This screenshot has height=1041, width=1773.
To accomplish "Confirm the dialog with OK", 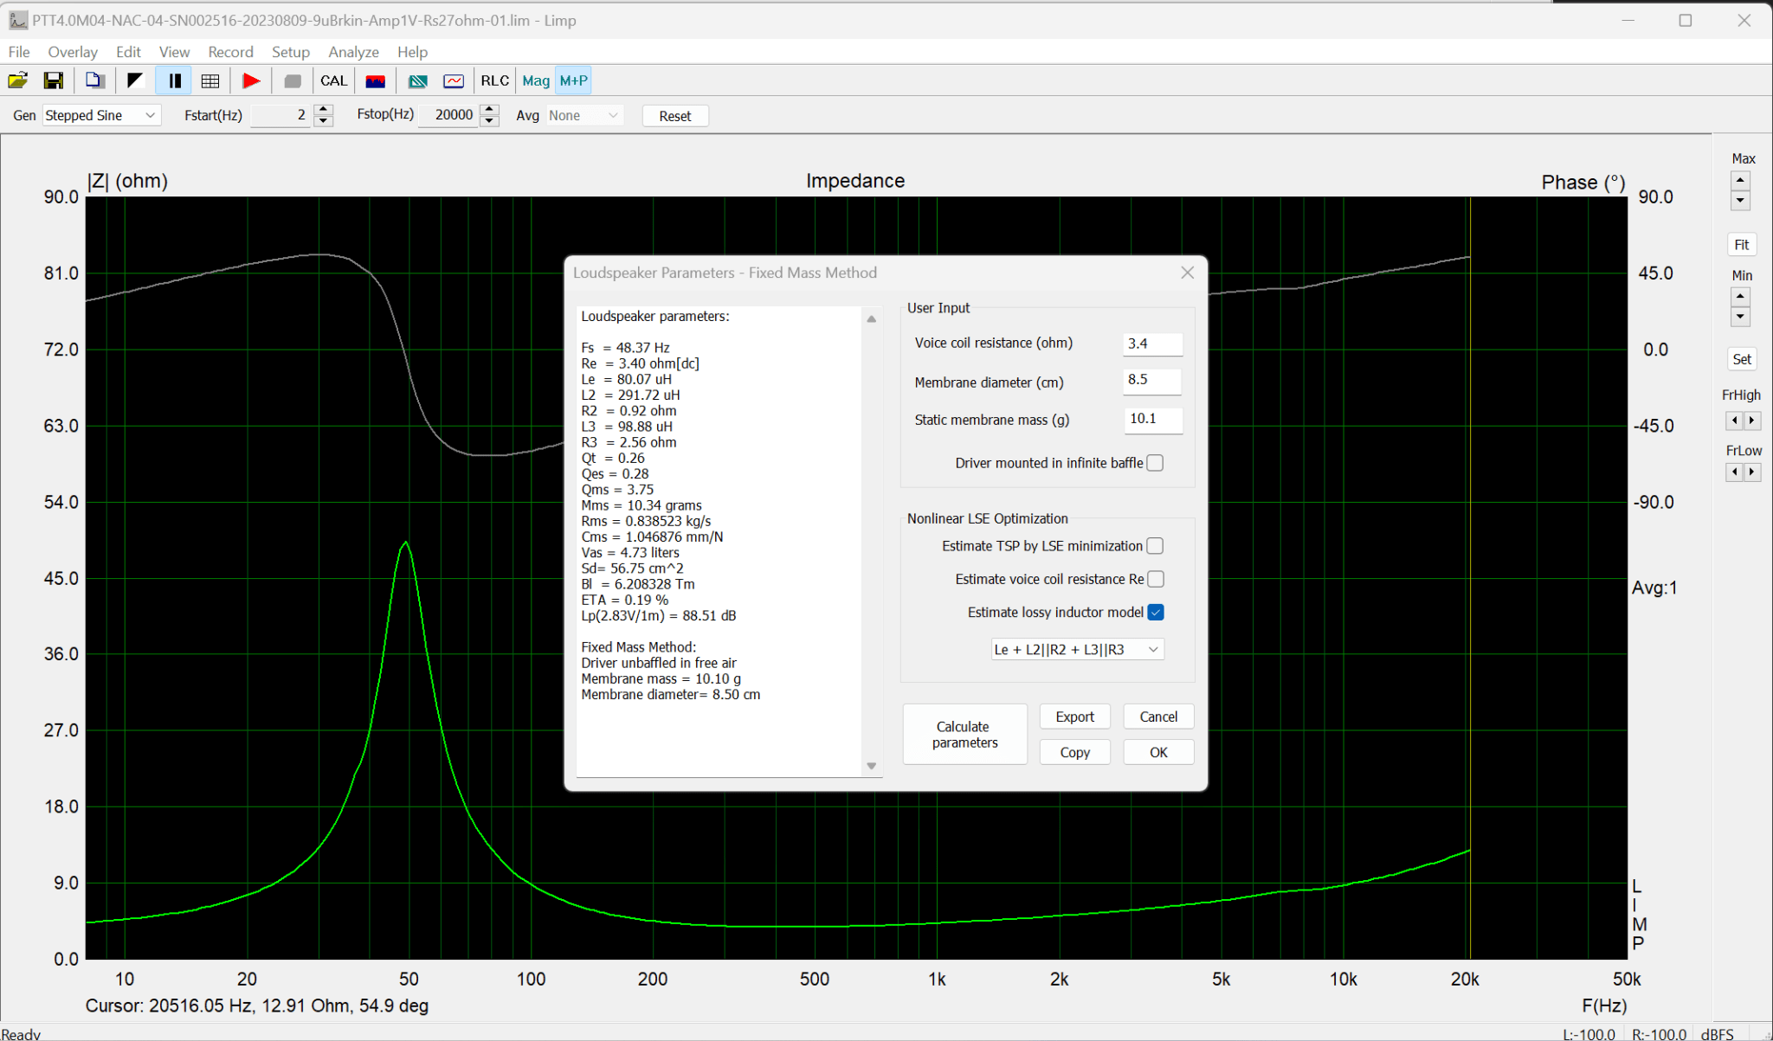I will click(x=1158, y=752).
